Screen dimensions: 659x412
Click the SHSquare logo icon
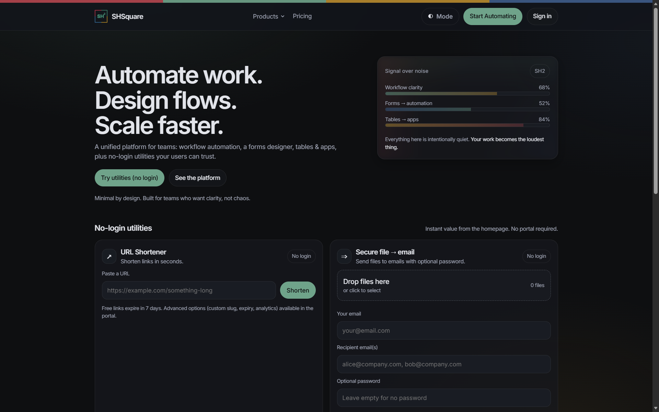tap(101, 16)
